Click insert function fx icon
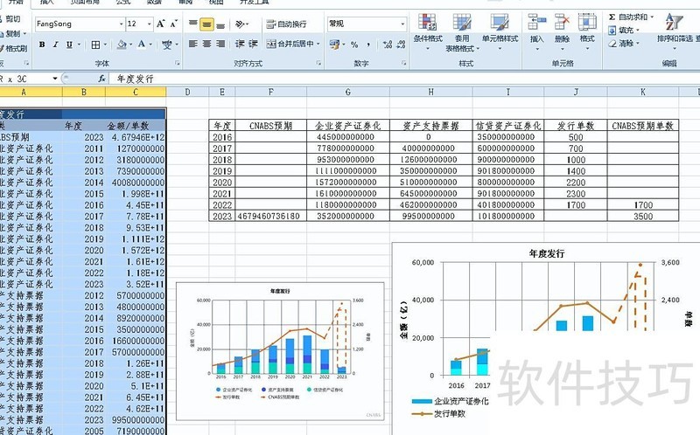Viewport: 700px width, 435px height. (101, 79)
